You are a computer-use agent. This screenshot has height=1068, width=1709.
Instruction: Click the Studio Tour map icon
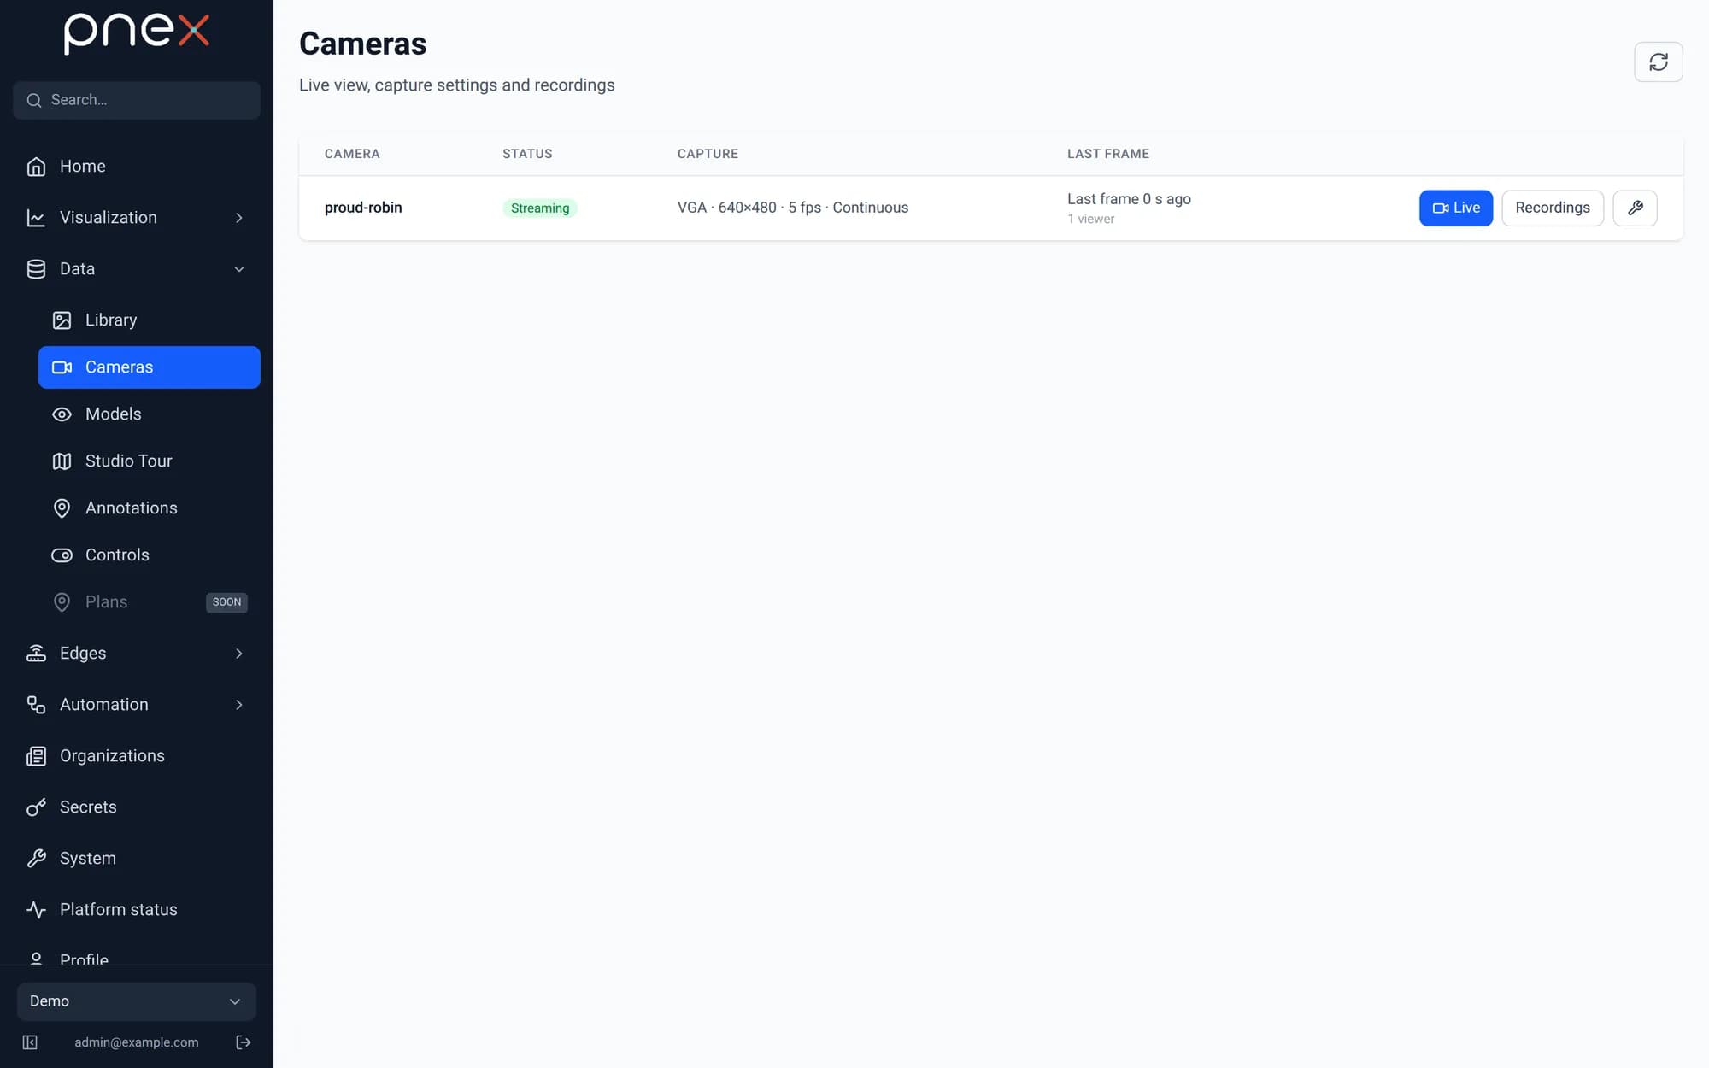pyautogui.click(x=62, y=461)
